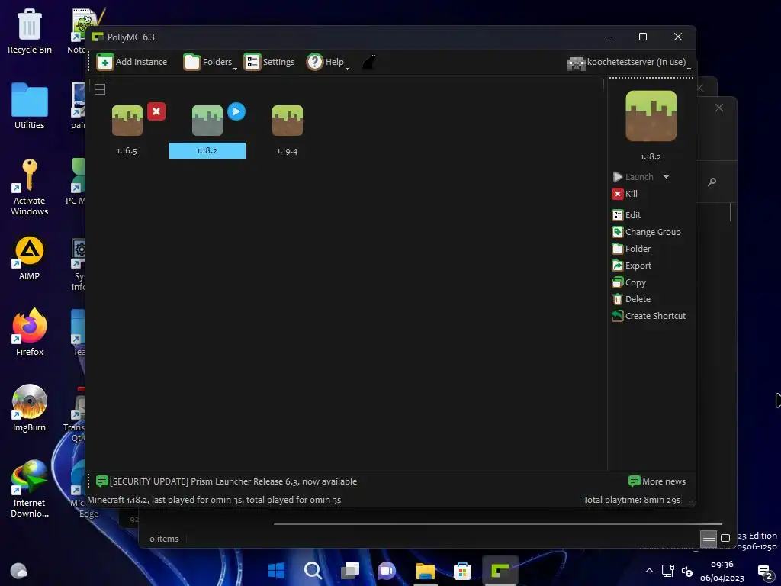Image resolution: width=781 pixels, height=586 pixels.
Task: Open the notification center icon
Action: [764, 572]
